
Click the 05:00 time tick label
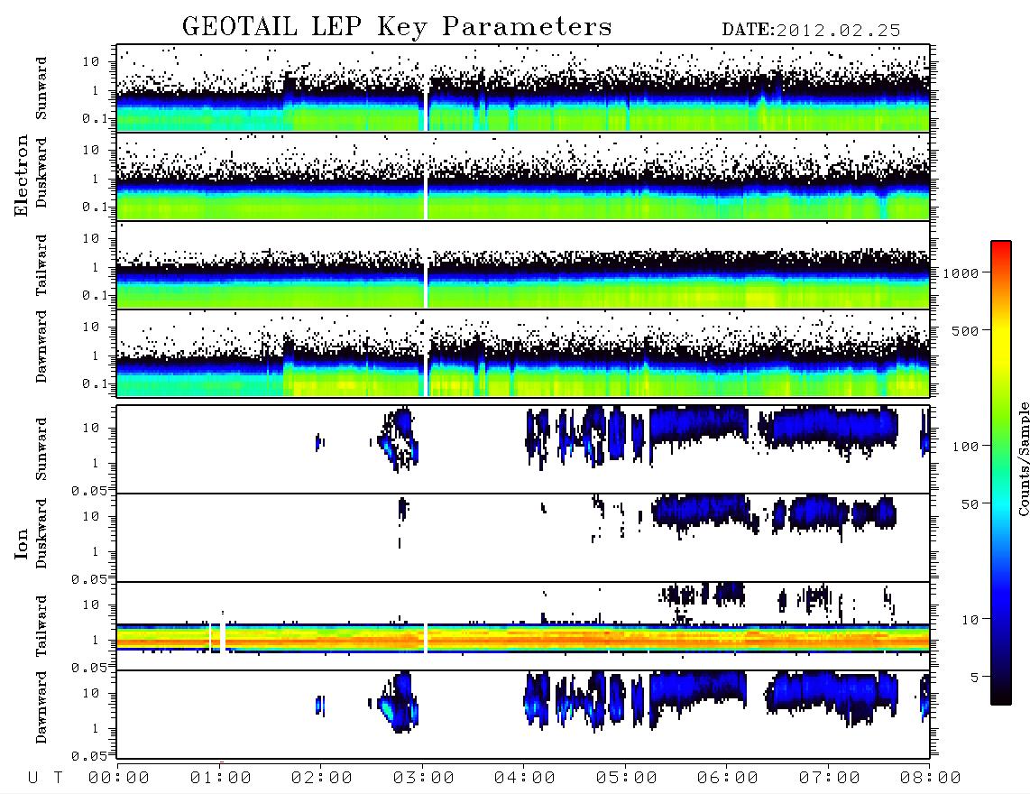point(627,778)
